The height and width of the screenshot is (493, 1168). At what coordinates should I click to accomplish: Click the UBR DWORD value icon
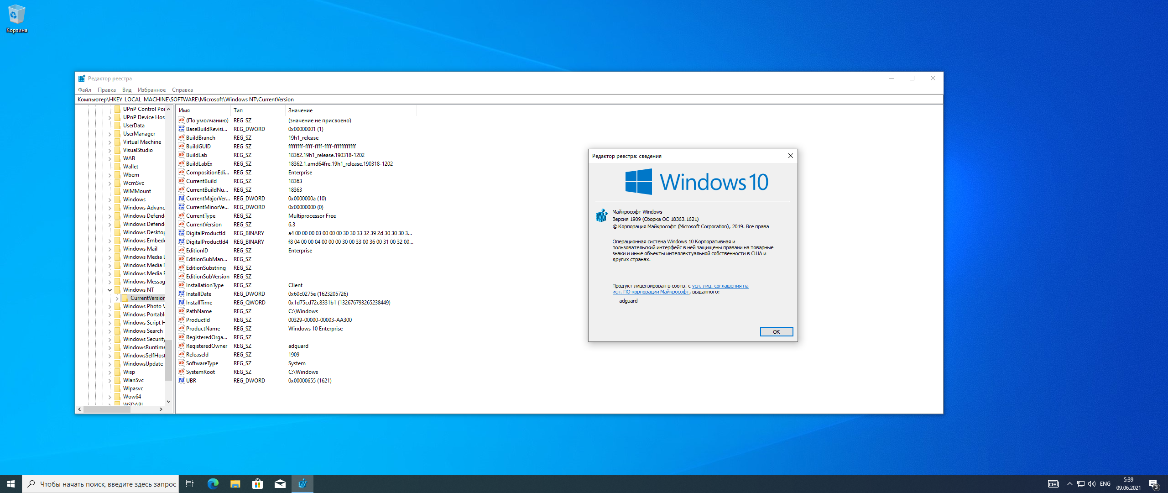(x=182, y=381)
